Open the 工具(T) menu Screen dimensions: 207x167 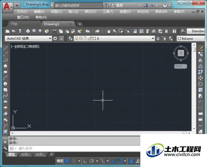[108, 12]
